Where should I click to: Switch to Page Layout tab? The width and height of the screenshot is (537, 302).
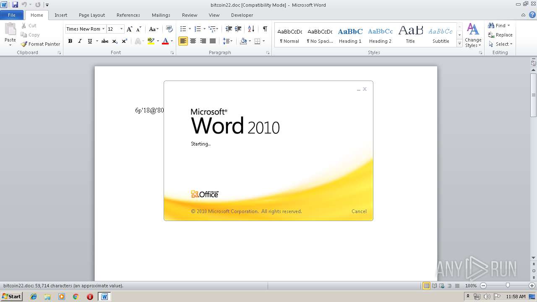[92, 15]
